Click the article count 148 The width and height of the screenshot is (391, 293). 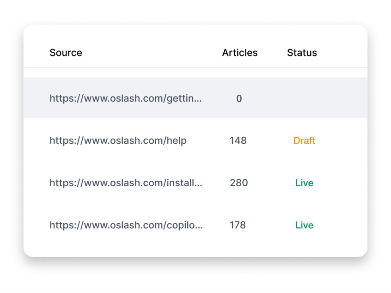(x=238, y=140)
